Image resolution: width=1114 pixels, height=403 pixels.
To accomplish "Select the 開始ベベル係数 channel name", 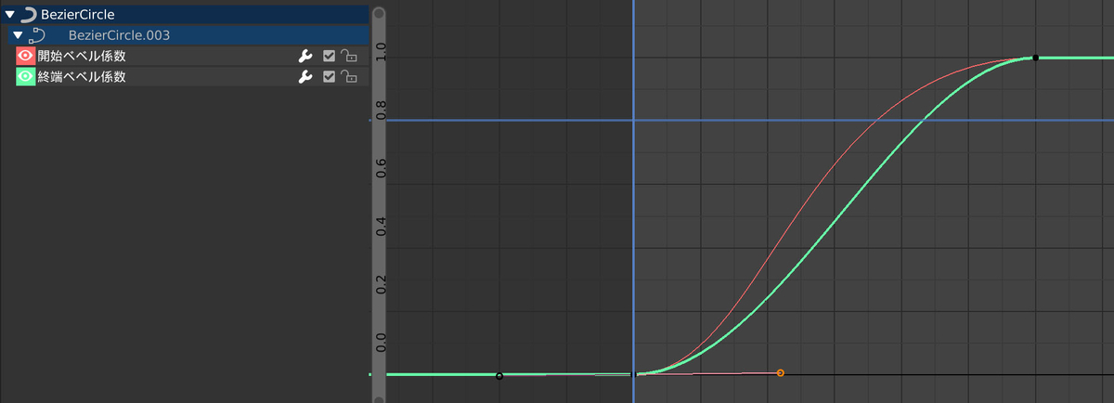I will pos(82,56).
